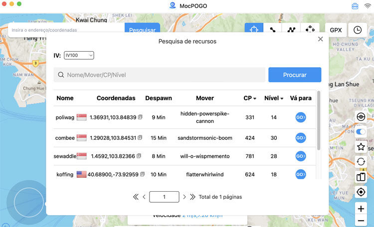Toggle the blue switch on right sidebar
The image size is (374, 227).
(x=361, y=132)
